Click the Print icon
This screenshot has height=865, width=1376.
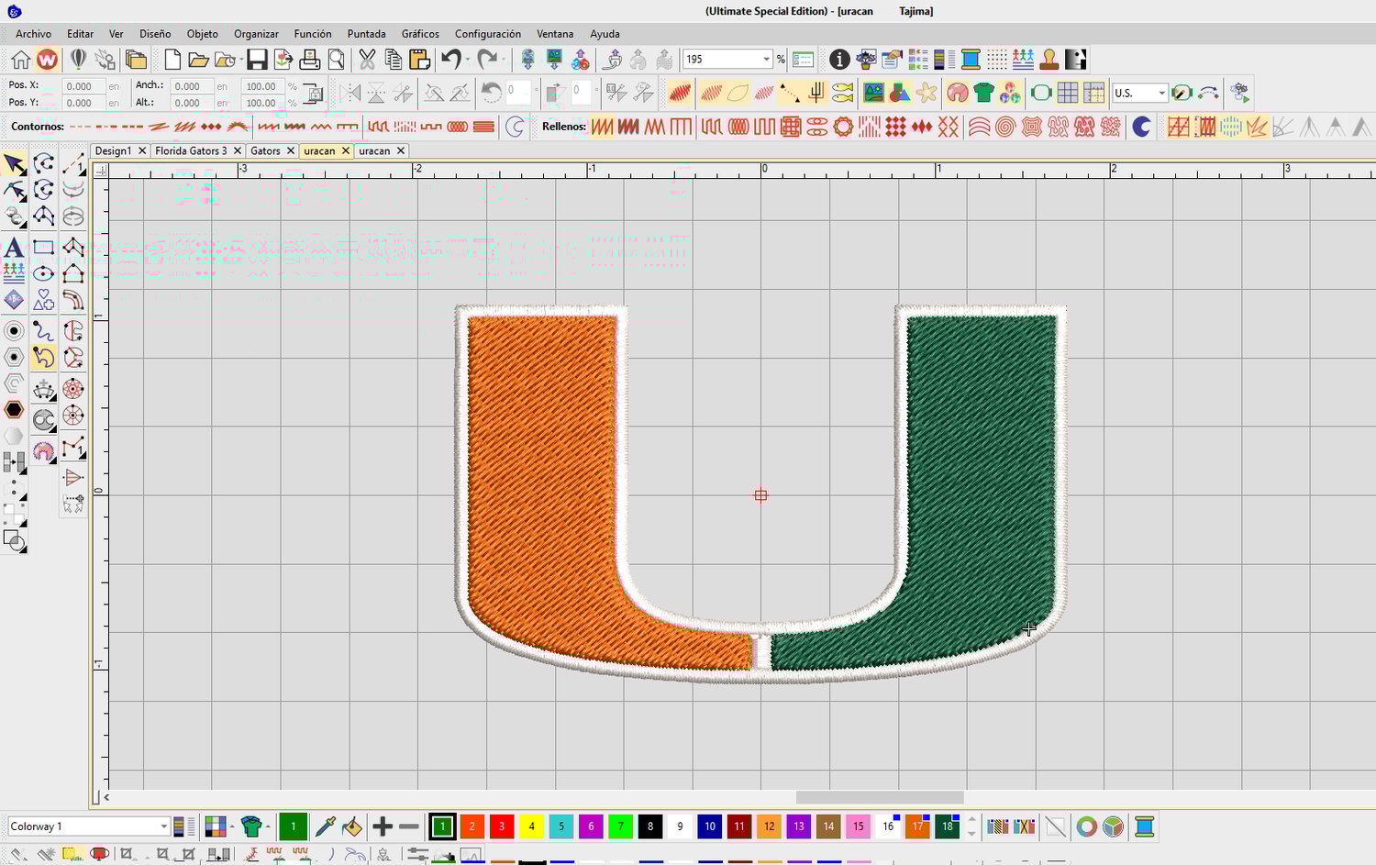click(x=310, y=60)
